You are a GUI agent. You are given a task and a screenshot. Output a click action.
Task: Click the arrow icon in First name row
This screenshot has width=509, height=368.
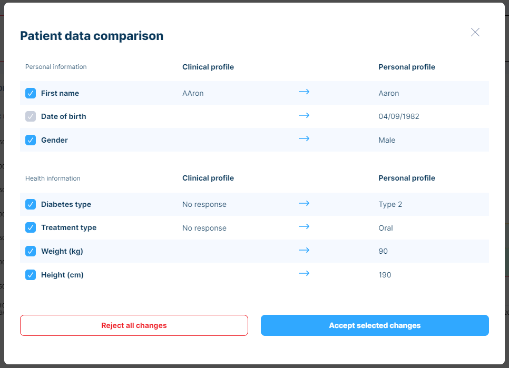coord(304,92)
